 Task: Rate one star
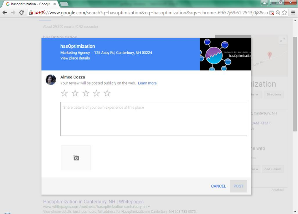(x=65, y=93)
